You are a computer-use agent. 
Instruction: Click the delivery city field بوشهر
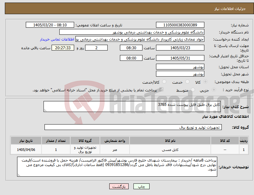click(180, 74)
